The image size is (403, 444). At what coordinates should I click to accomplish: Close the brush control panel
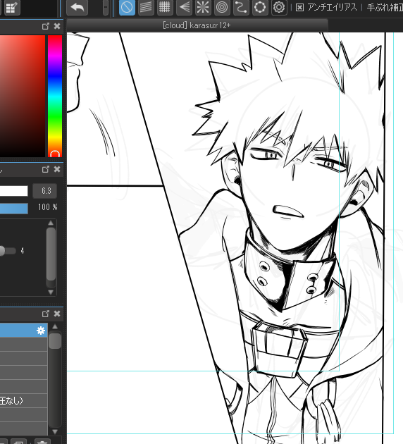(57, 169)
